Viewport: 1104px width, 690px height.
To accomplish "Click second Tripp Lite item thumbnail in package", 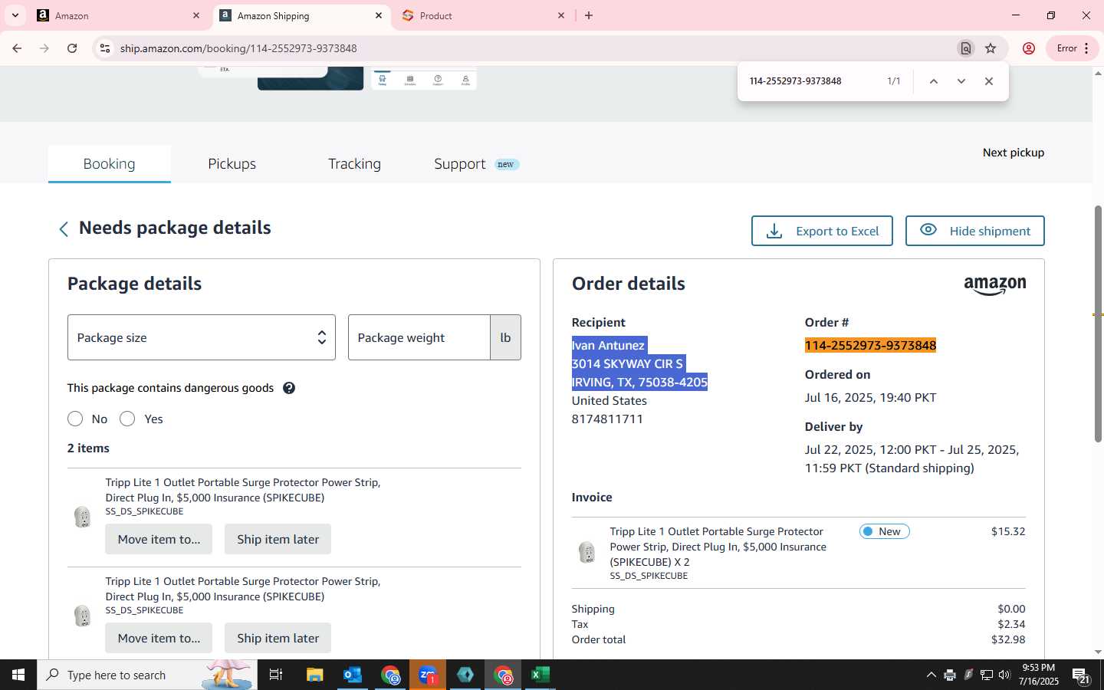I will 82,616.
